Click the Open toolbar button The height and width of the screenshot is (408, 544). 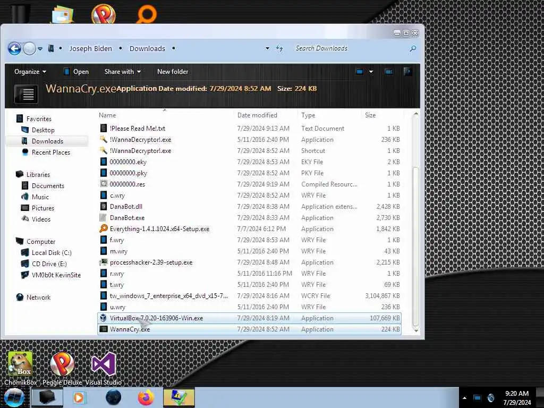[76, 72]
